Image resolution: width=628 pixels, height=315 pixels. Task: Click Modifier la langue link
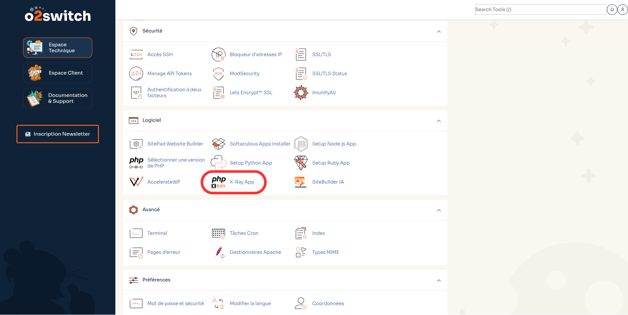pos(250,304)
